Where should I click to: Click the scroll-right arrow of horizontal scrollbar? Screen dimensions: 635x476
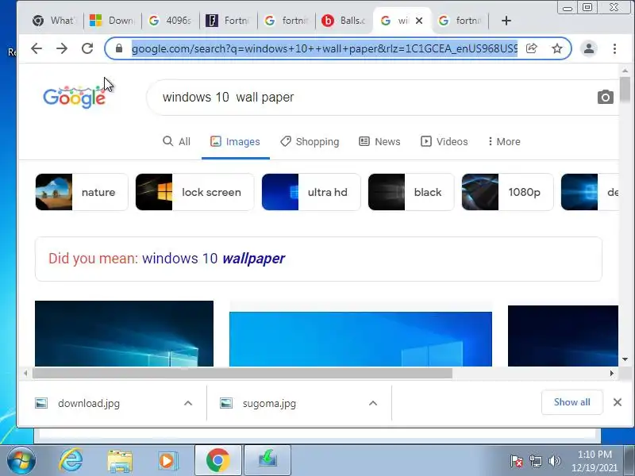(x=611, y=373)
